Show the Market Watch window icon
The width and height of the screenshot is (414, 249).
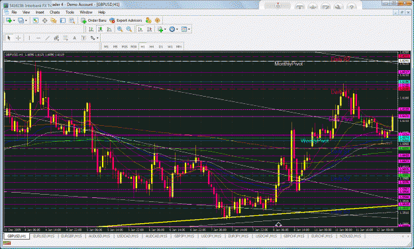[35, 21]
